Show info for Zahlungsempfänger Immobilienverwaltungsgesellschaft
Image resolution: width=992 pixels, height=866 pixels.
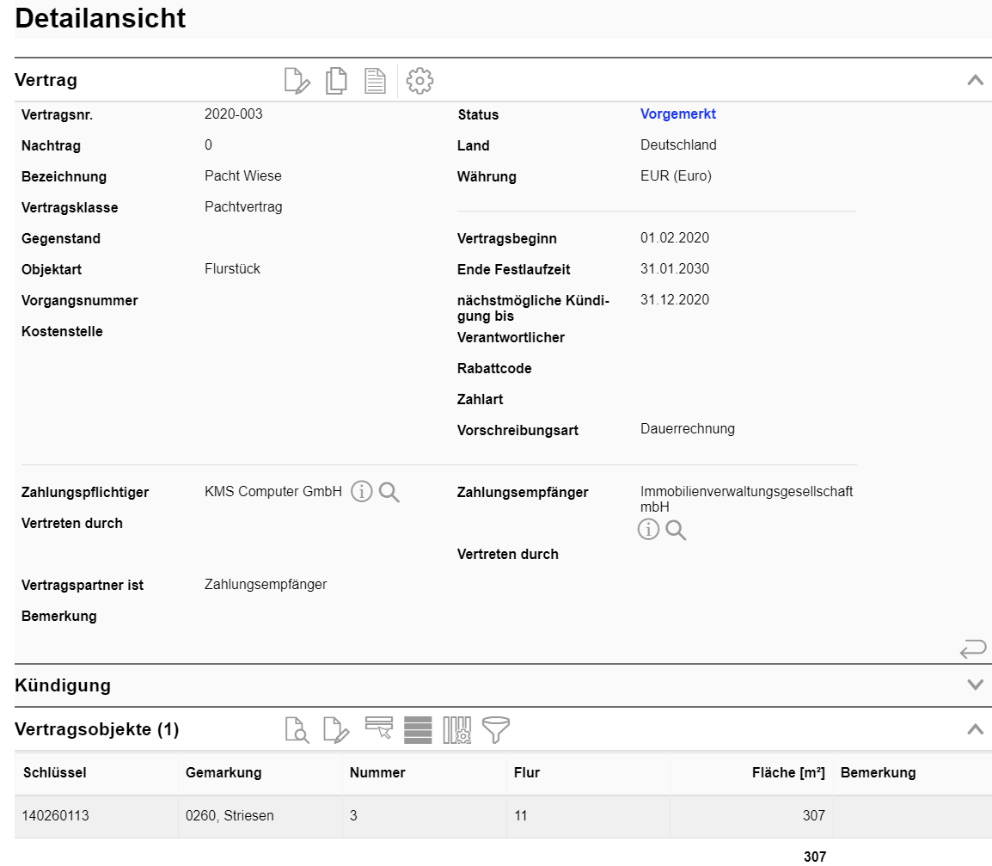(x=648, y=530)
